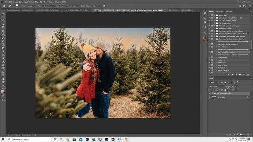Open the blend mode Pass Through dropdown
This screenshot has width=253, height=142.
(216, 86)
